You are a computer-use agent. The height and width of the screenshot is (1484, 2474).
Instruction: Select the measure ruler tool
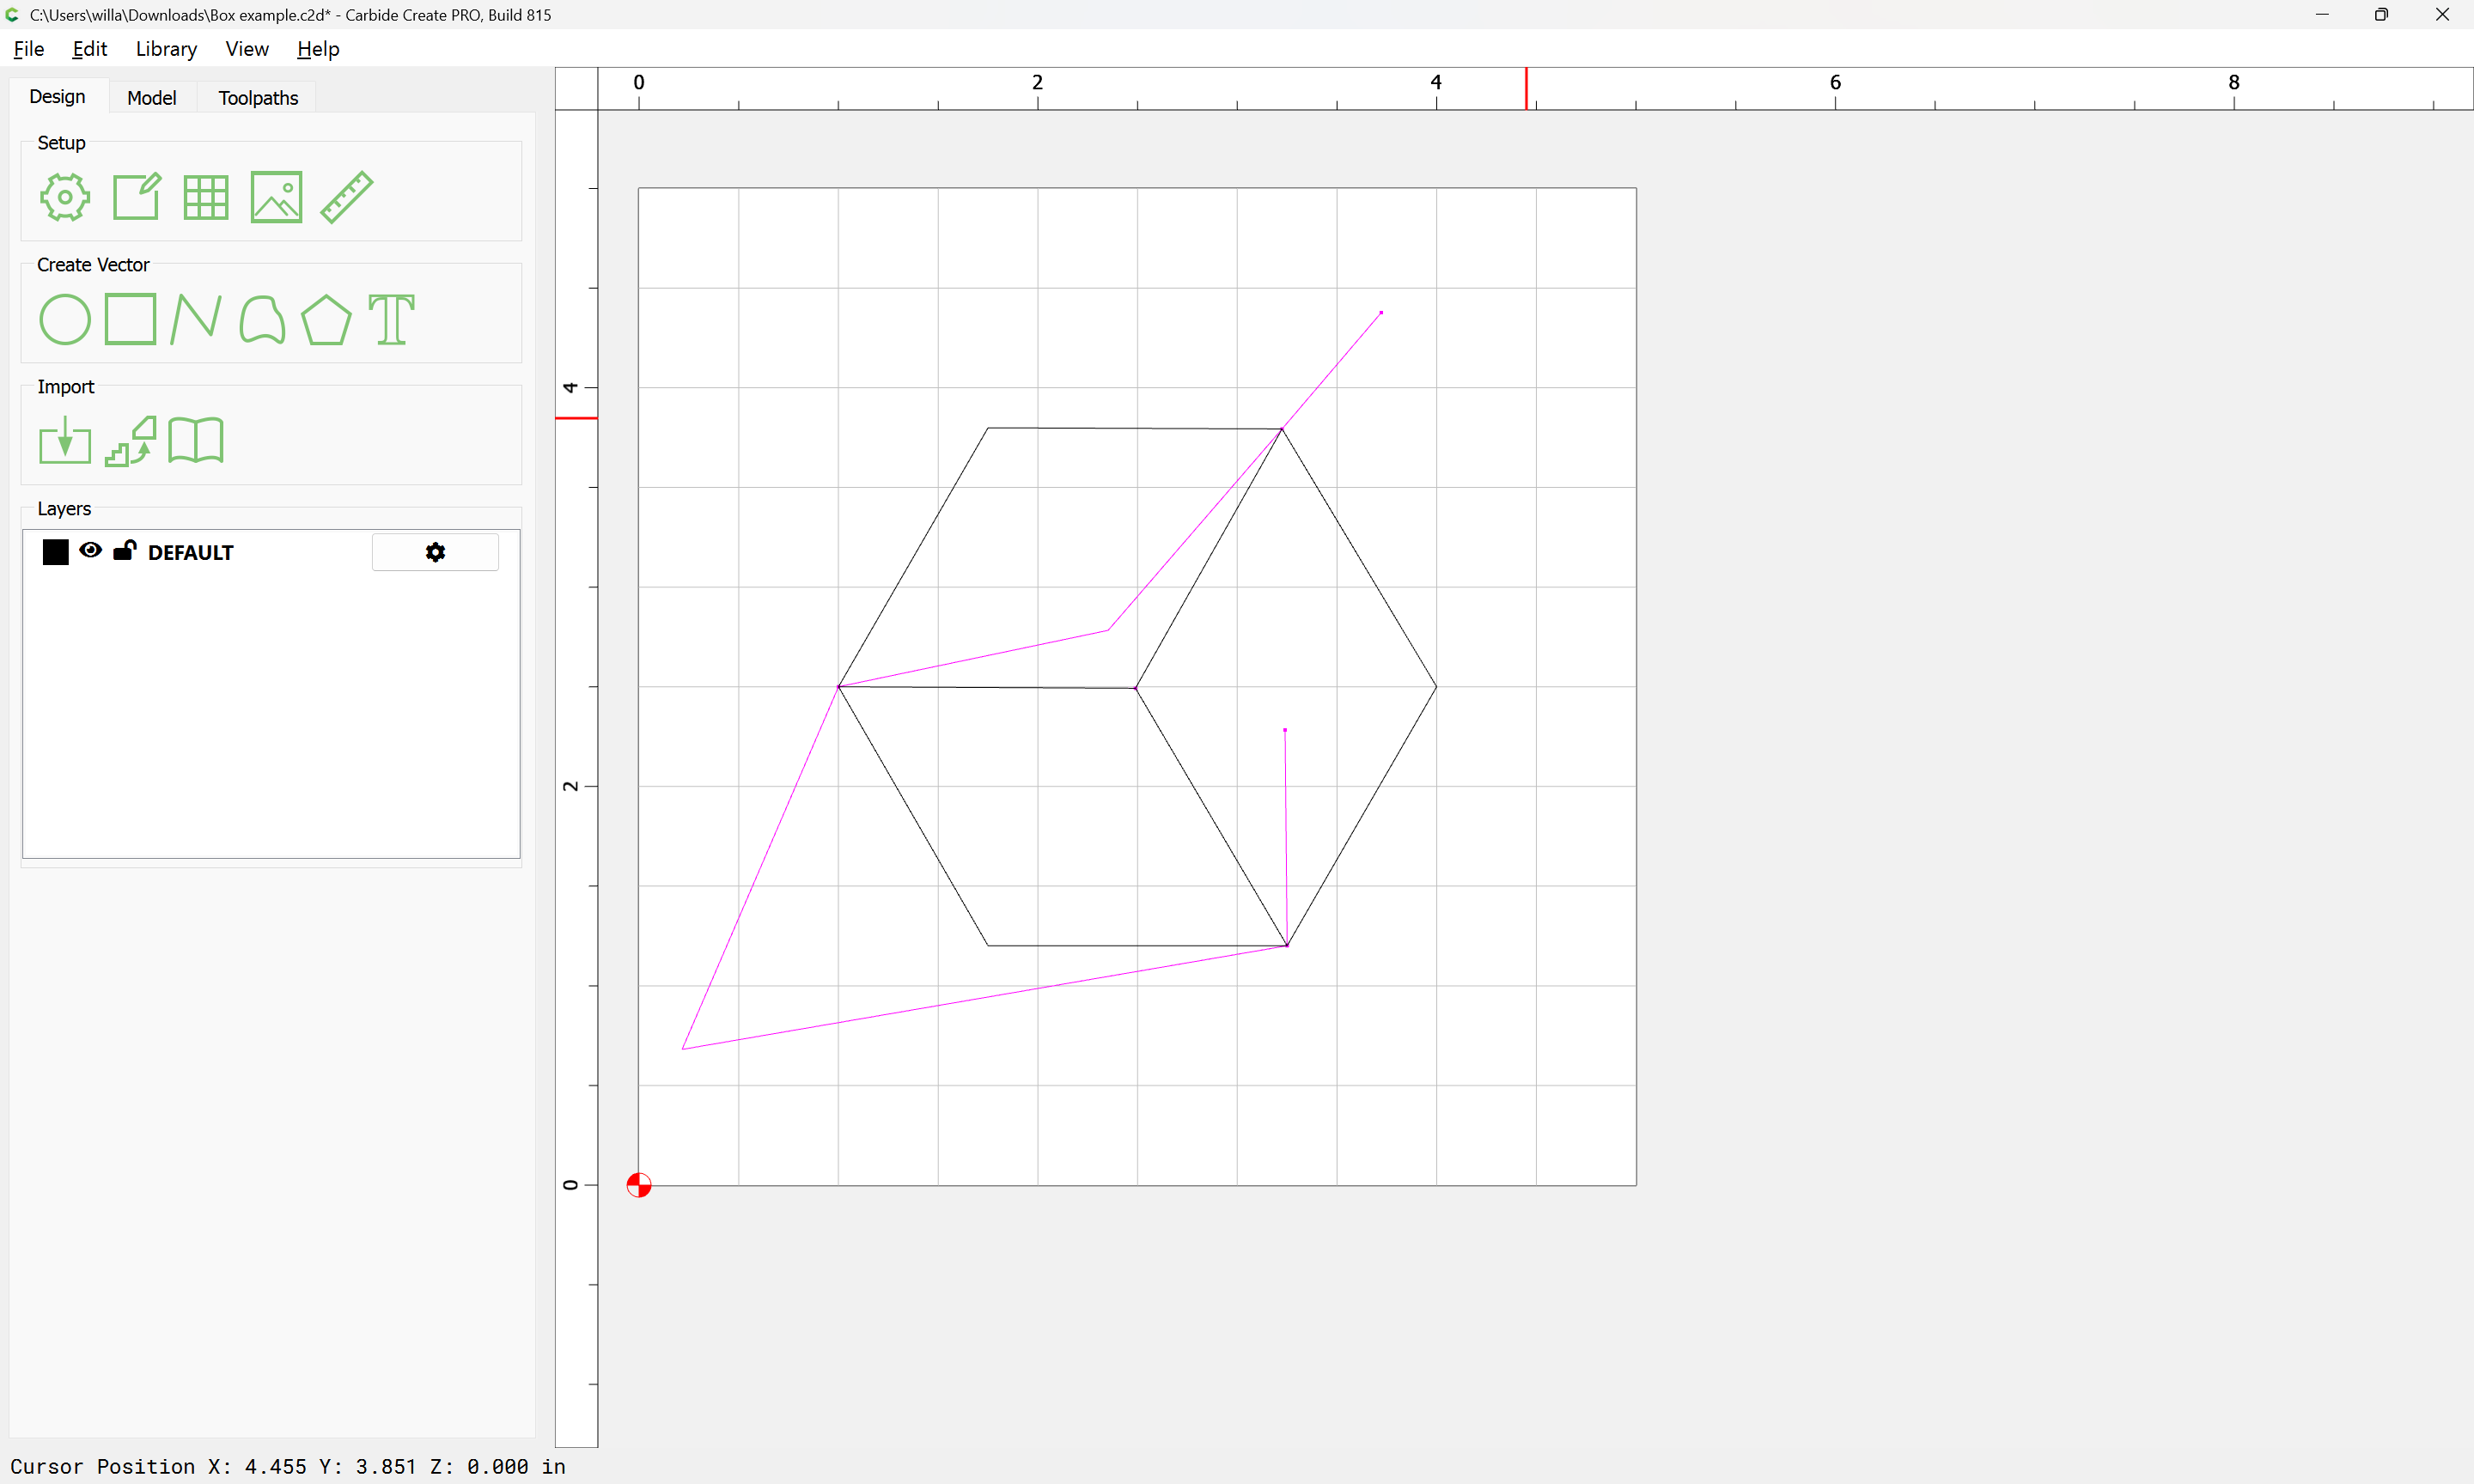click(x=347, y=197)
